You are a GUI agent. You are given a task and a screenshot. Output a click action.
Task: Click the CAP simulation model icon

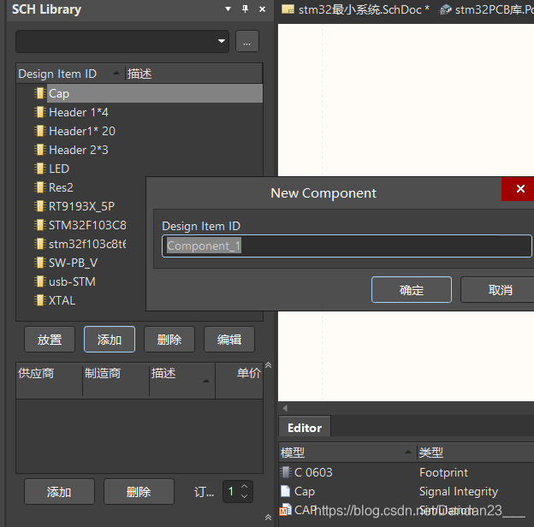pos(285,510)
